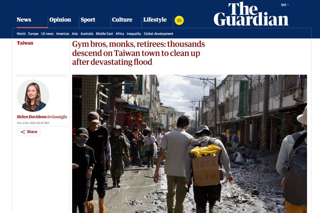Viewport: 320px width, 213px height.
Task: Visit the Asia section link
Action: [x=75, y=34]
